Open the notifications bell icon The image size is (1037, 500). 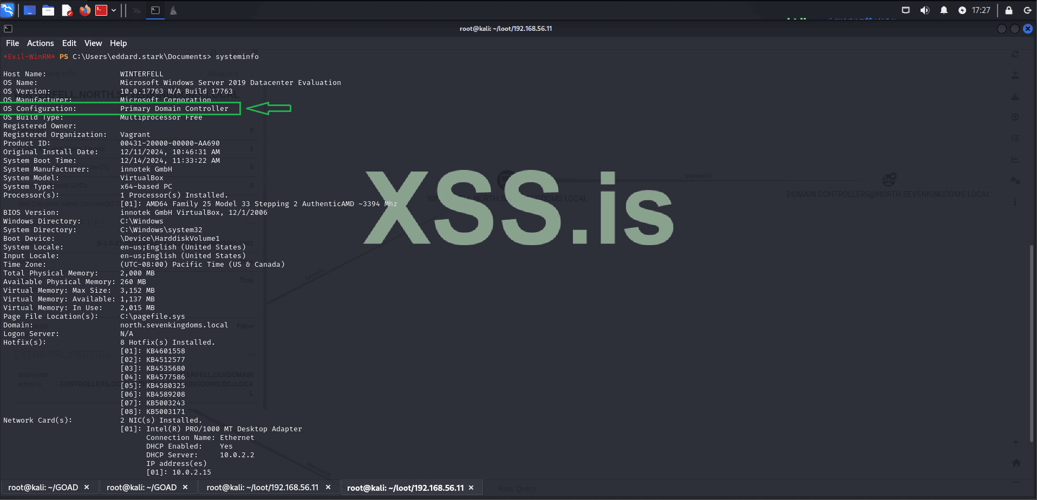click(x=944, y=10)
